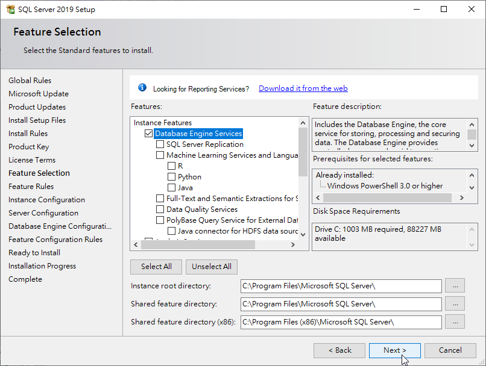
Task: Click features list scroll up arrow
Action: click(x=303, y=123)
